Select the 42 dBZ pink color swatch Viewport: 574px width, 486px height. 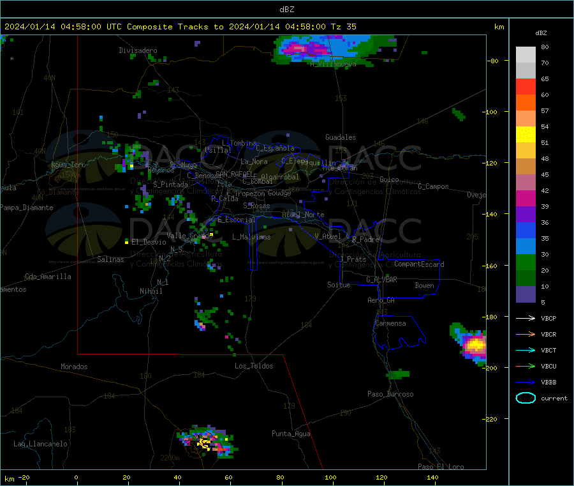526,183
